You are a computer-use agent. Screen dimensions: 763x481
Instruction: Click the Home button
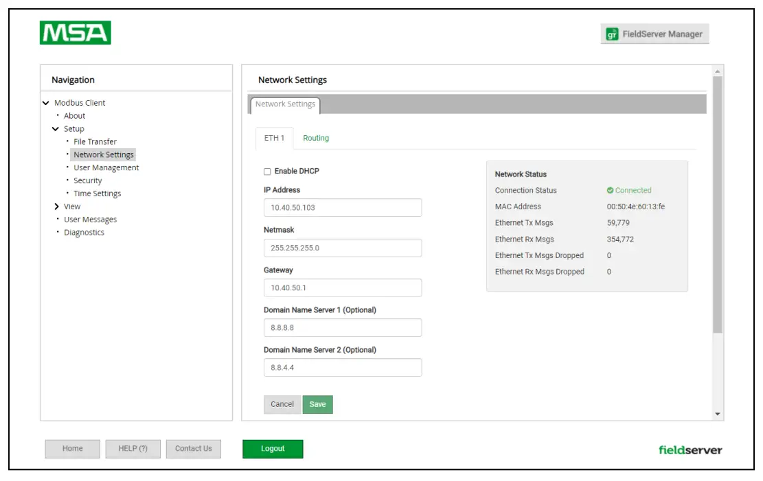[x=73, y=449]
